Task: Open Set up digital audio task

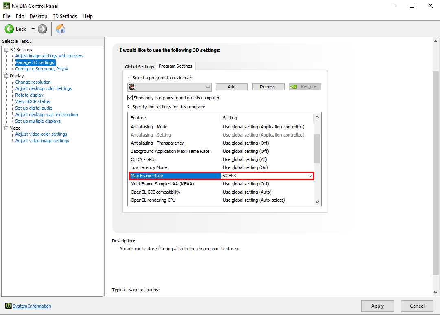Action: [34, 108]
